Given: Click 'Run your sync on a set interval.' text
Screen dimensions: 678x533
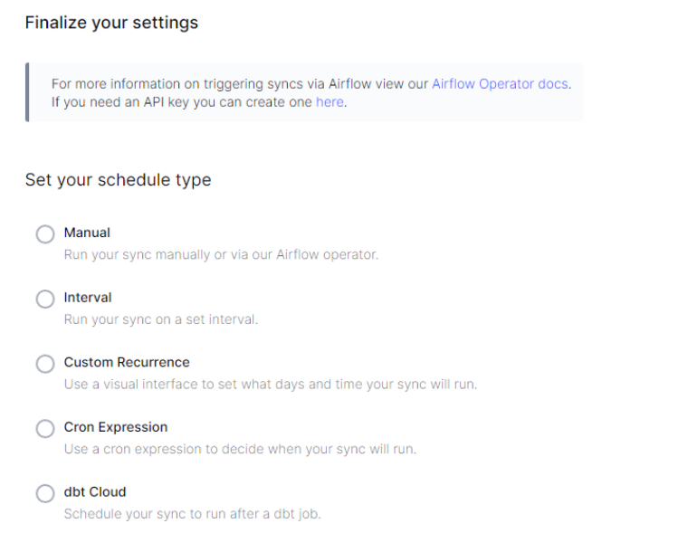Looking at the screenshot, I should 161,319.
